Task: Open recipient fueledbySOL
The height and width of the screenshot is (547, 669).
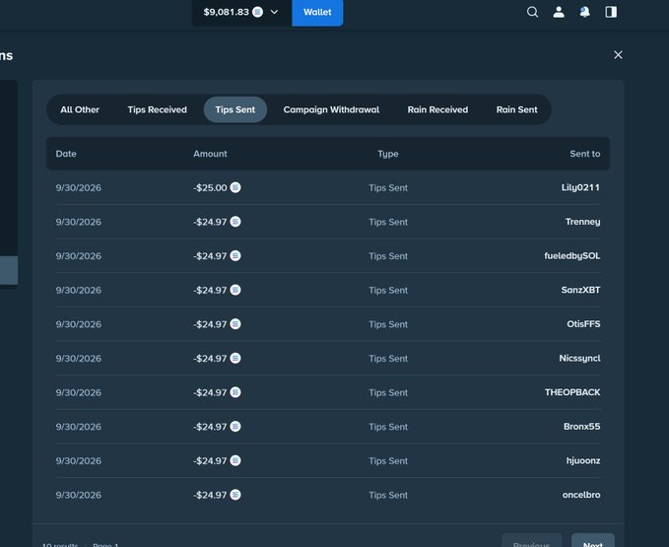Action: [572, 256]
